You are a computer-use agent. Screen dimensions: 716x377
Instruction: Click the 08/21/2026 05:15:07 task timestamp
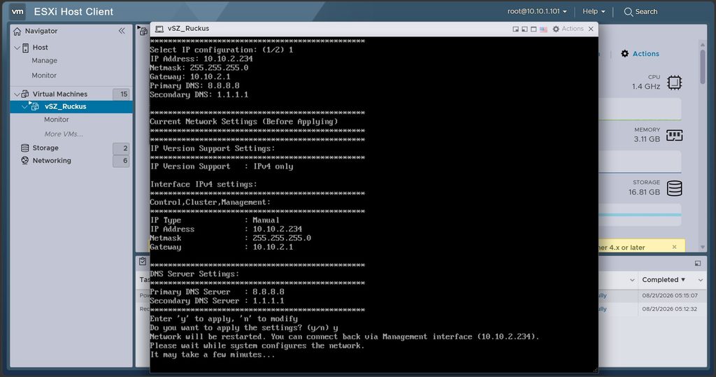[x=670, y=296]
